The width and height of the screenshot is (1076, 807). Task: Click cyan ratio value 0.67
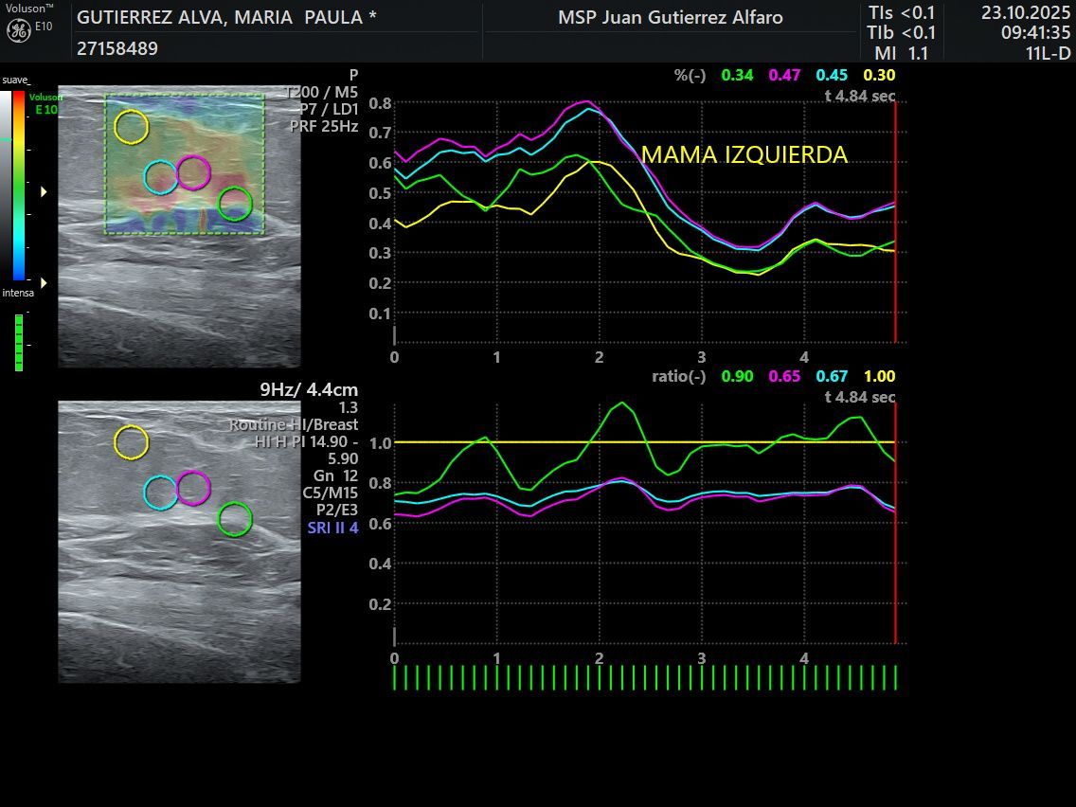(x=832, y=376)
